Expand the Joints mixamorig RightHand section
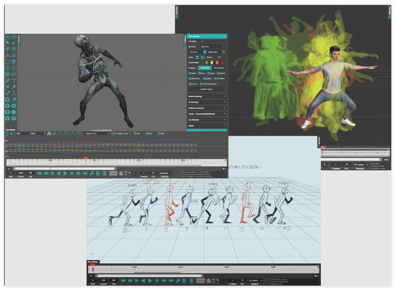 (x=207, y=114)
